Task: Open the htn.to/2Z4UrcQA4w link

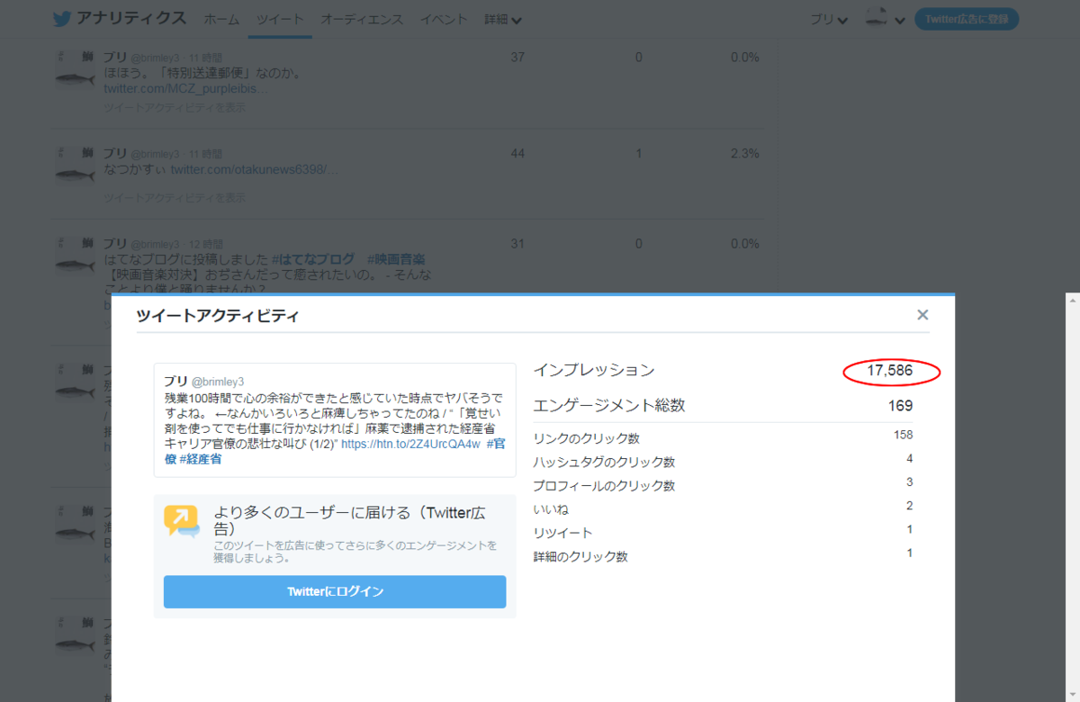Action: [x=411, y=445]
